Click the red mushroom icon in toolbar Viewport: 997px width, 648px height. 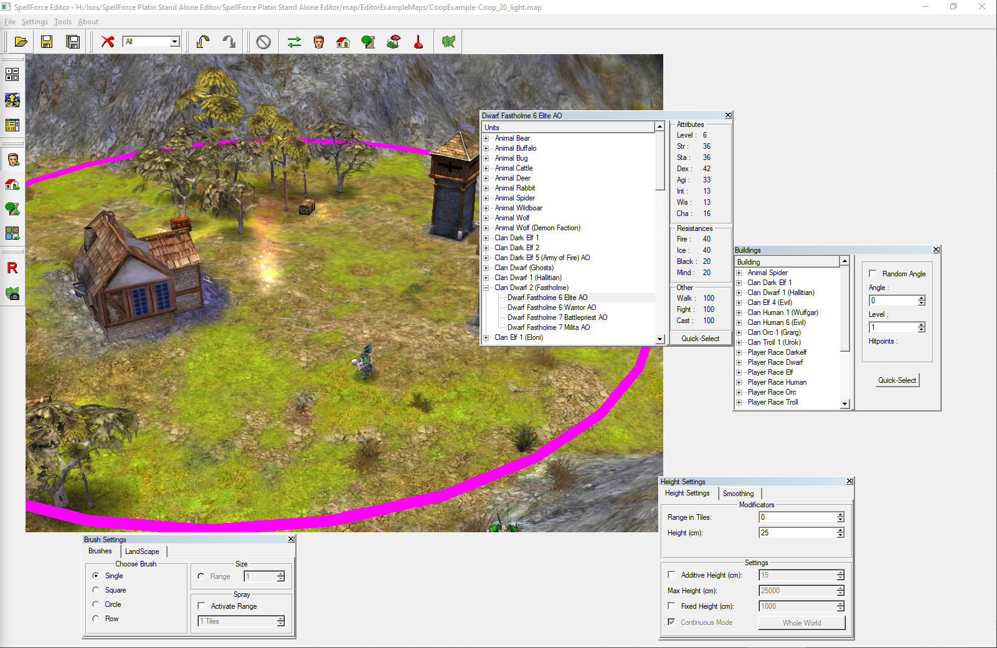(x=394, y=42)
